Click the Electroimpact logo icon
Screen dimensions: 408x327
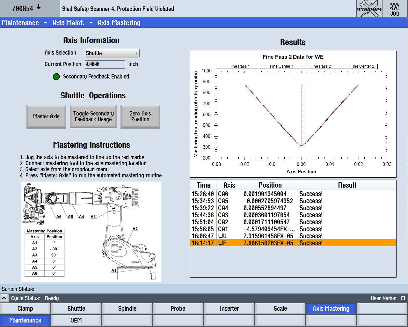click(369, 9)
